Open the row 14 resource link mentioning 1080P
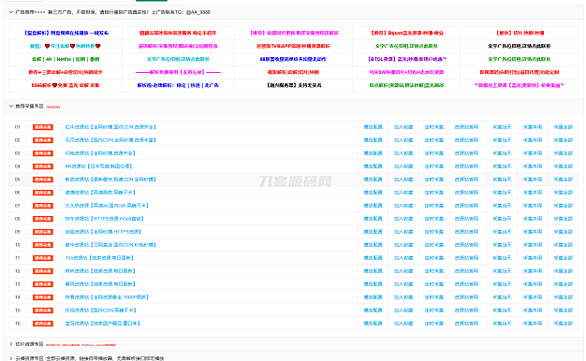 107,297
